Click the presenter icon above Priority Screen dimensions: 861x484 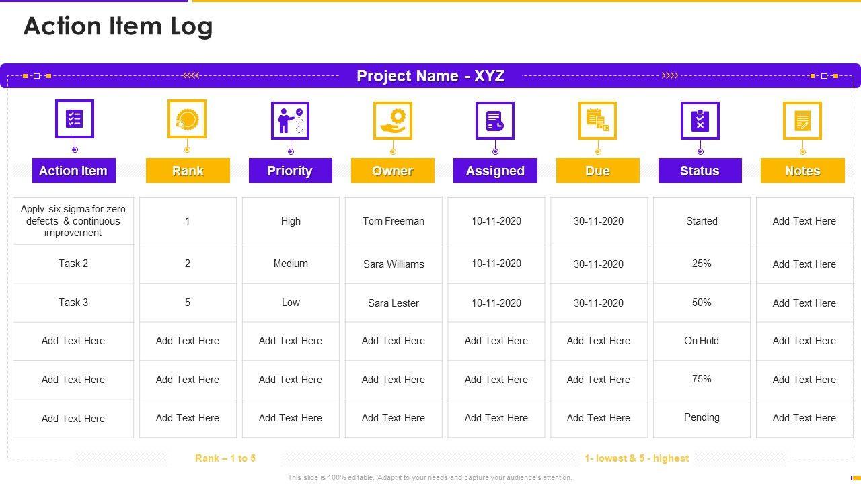(290, 120)
